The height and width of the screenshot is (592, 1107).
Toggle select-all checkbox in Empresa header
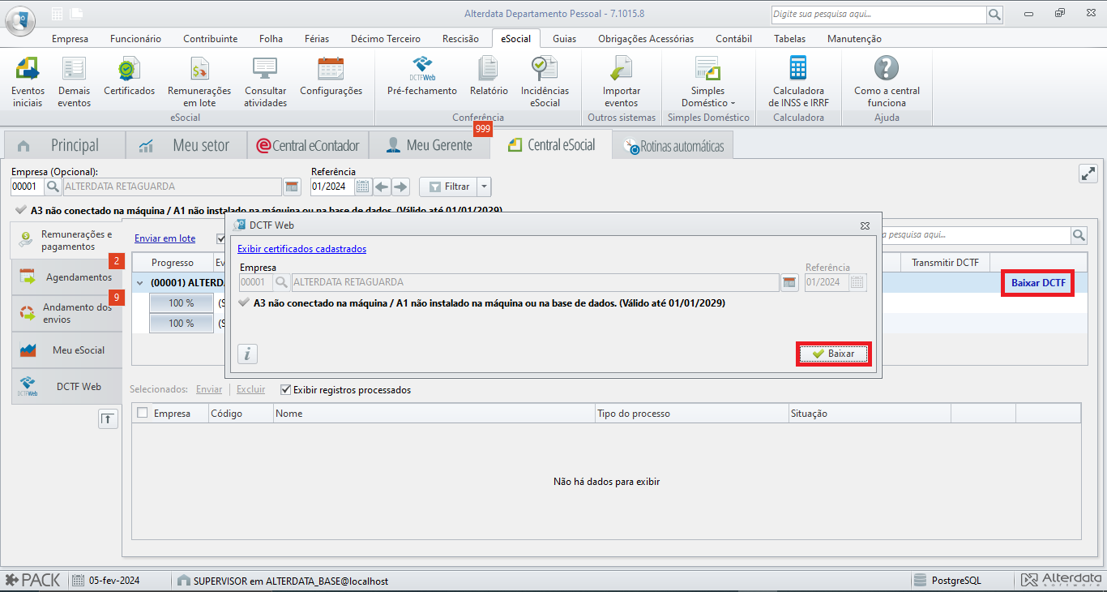click(143, 413)
